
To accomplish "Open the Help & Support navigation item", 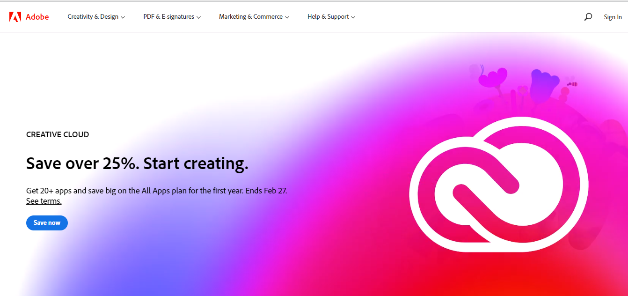I will tap(328, 16).
